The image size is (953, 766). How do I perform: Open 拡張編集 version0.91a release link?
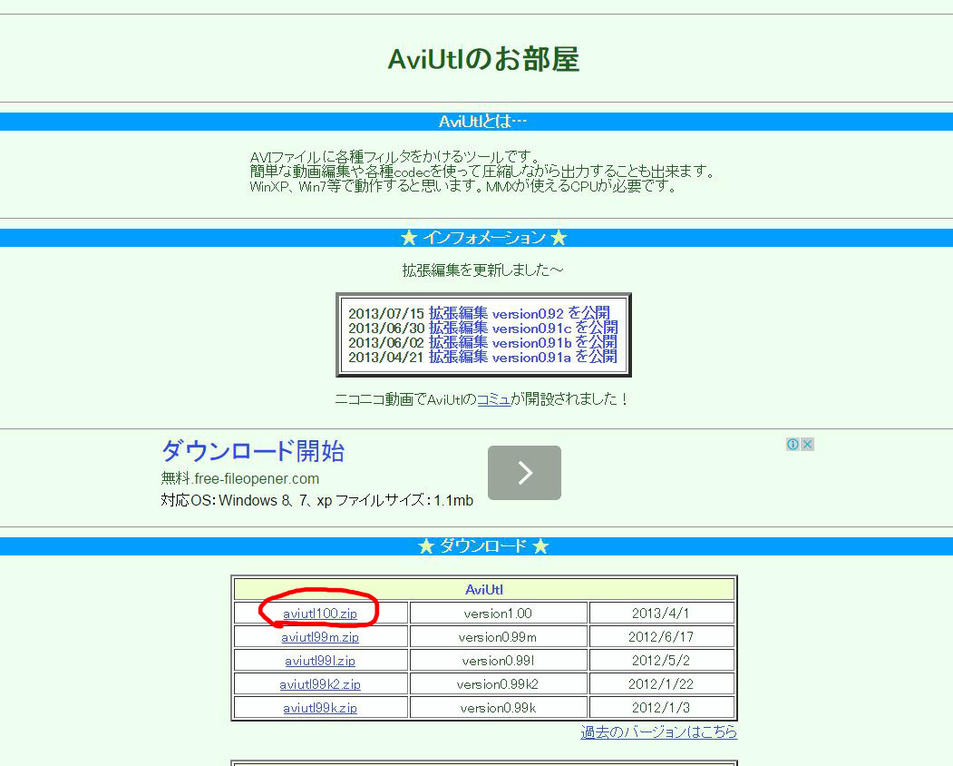(x=523, y=358)
